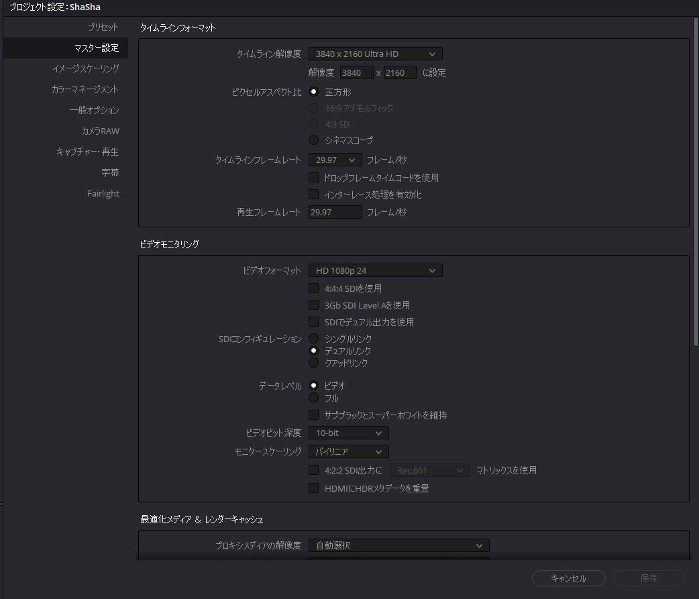Open the ビデオビット深度 dropdown
Viewport: 699px width, 599px height.
pyautogui.click(x=348, y=433)
